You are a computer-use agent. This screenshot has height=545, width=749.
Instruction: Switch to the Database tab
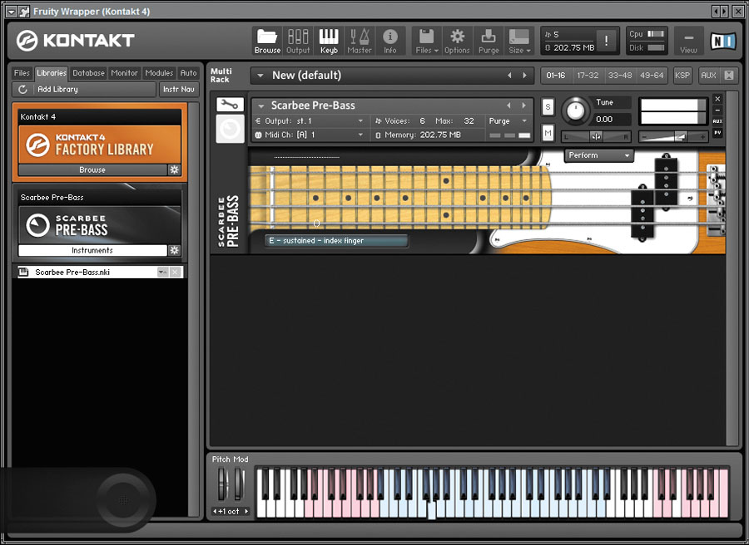88,73
